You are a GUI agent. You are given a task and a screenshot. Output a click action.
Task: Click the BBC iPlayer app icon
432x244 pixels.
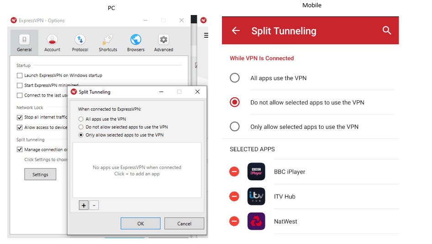pyautogui.click(x=256, y=172)
